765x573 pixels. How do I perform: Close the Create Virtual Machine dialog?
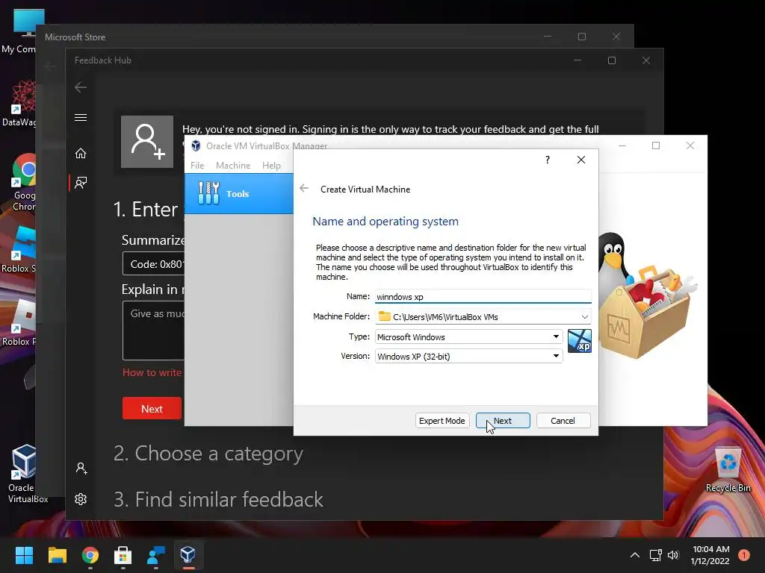point(580,160)
